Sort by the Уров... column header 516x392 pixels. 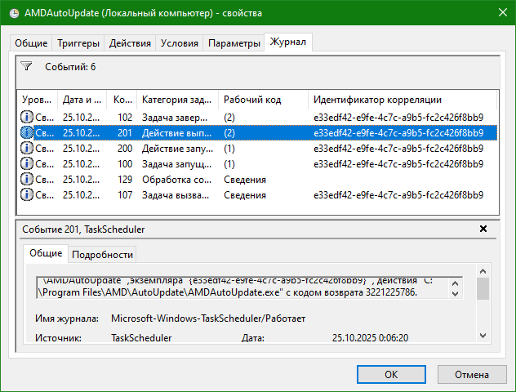[37, 100]
